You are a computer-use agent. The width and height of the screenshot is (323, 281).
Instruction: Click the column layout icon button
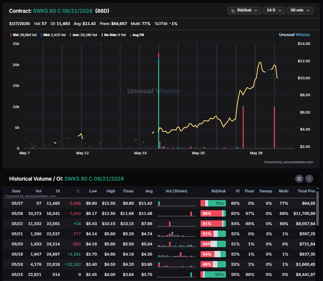click(299, 178)
